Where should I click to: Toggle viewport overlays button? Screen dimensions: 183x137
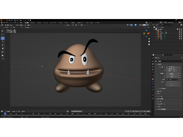pyautogui.click(x=136, y=25)
